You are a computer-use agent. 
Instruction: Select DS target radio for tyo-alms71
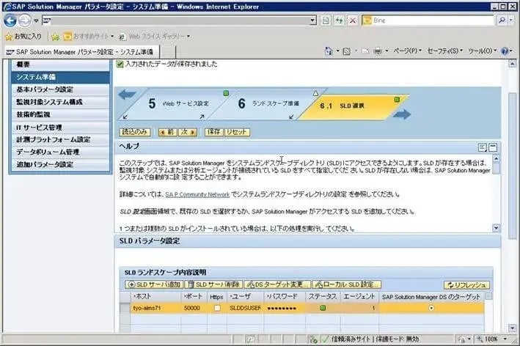431,308
